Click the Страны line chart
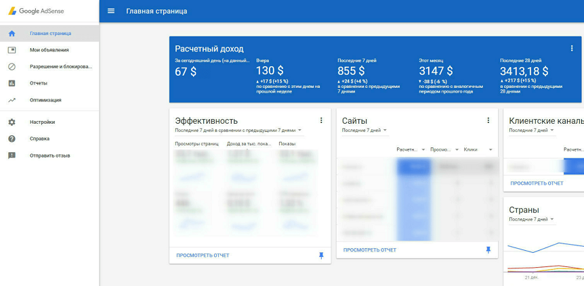This screenshot has height=286, width=584. tap(545, 257)
